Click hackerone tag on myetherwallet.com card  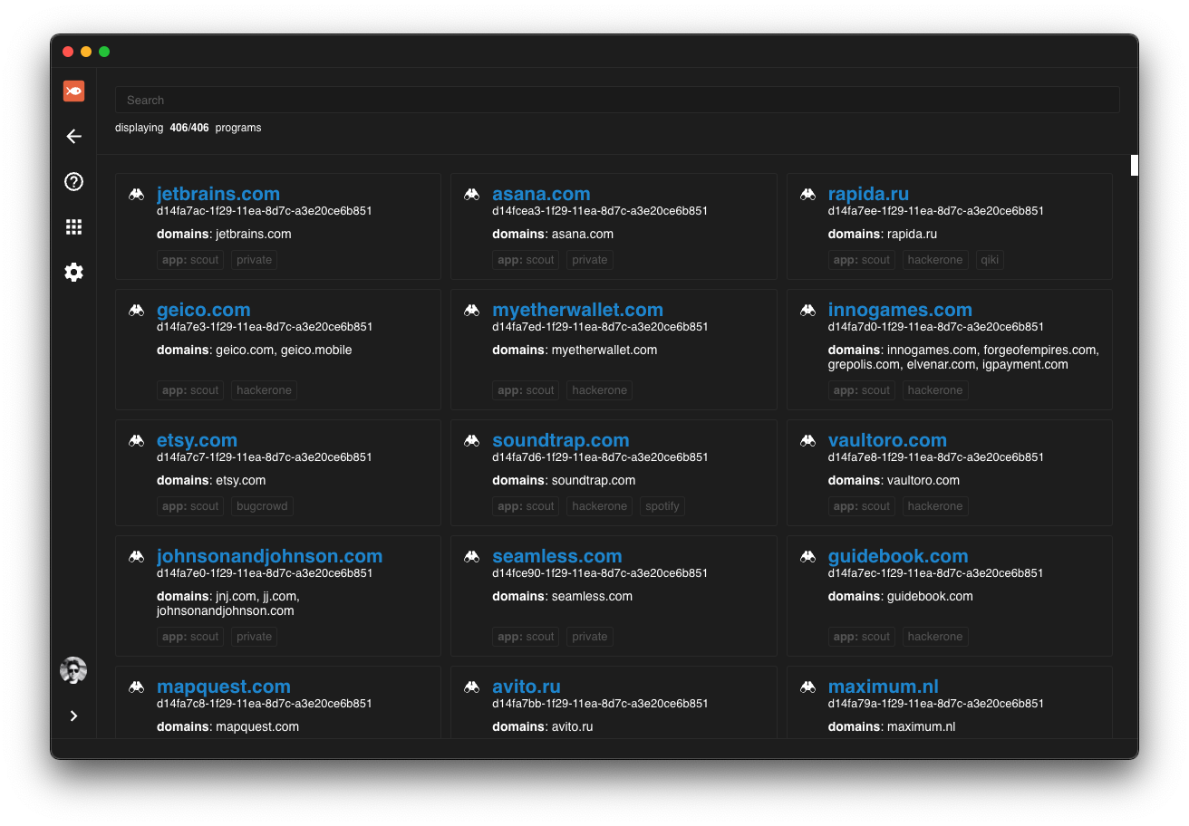600,390
